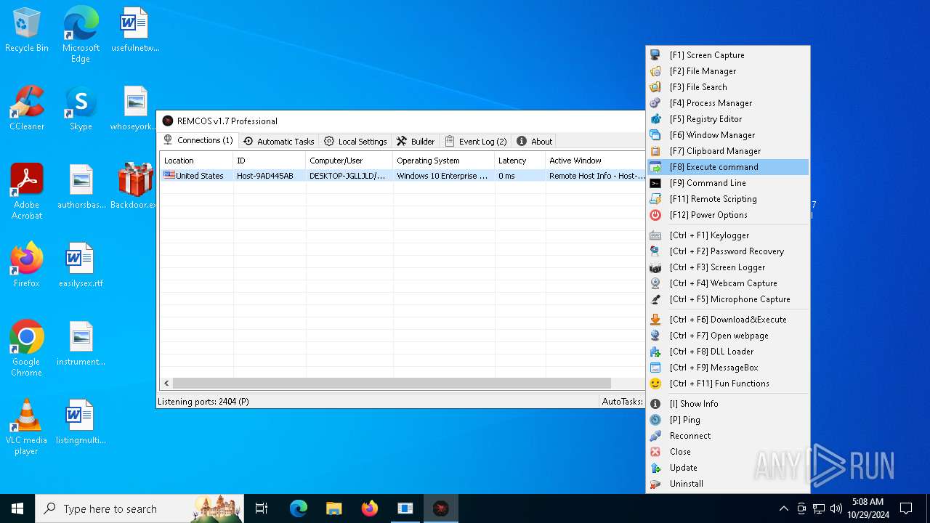Click the 0 ms latency cell
Image resolution: width=930 pixels, height=523 pixels.
tap(519, 176)
